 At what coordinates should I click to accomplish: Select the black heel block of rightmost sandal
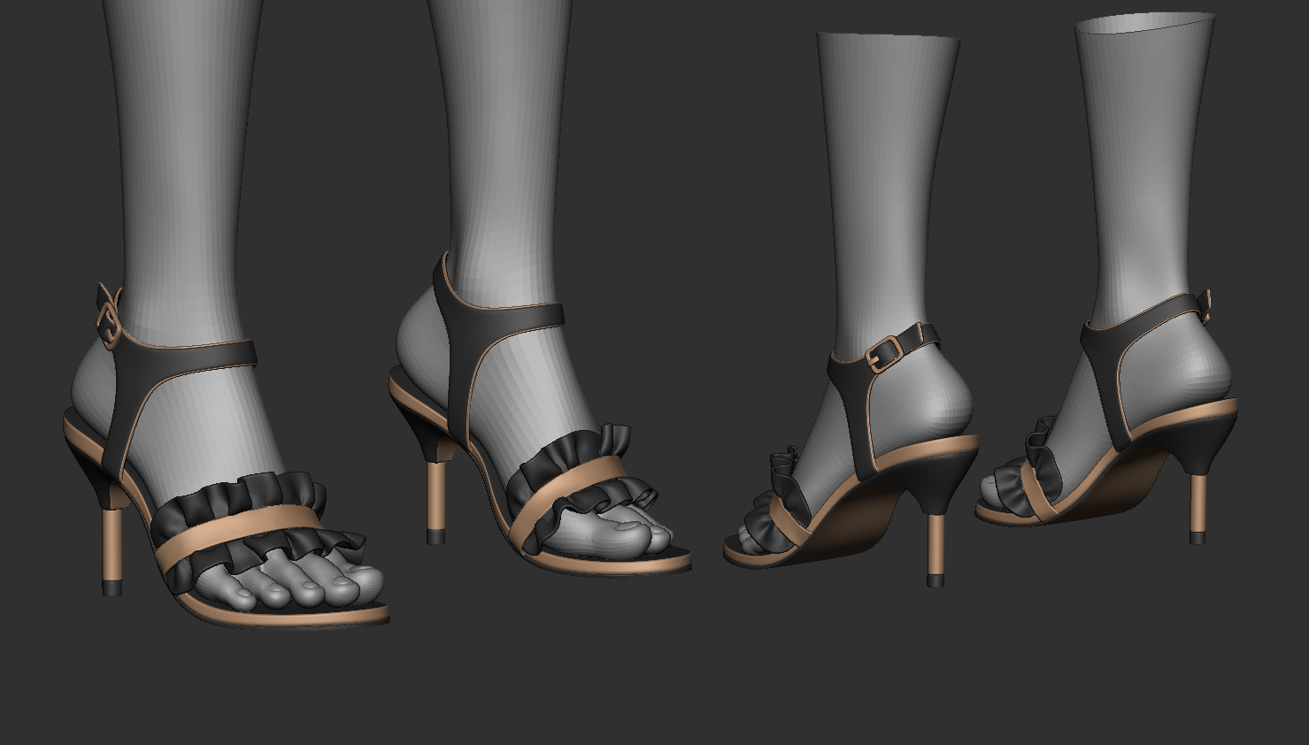(x=1211, y=442)
